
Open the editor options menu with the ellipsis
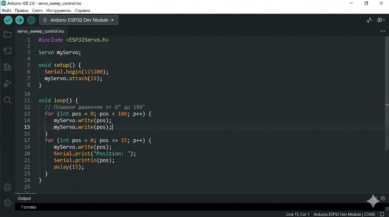pos(382,31)
